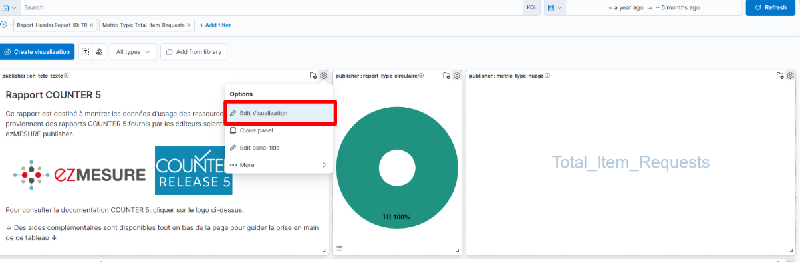Image resolution: width=800 pixels, height=262 pixels.
Task: Open the gear options of the en-tete-texte panel
Action: (x=323, y=76)
